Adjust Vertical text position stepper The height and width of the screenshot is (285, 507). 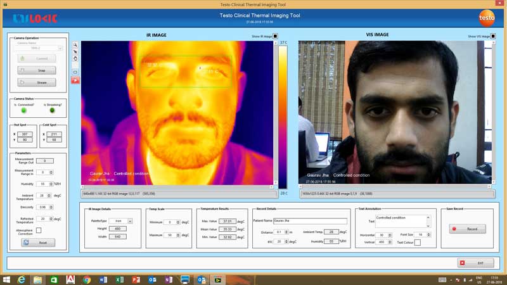click(390, 242)
